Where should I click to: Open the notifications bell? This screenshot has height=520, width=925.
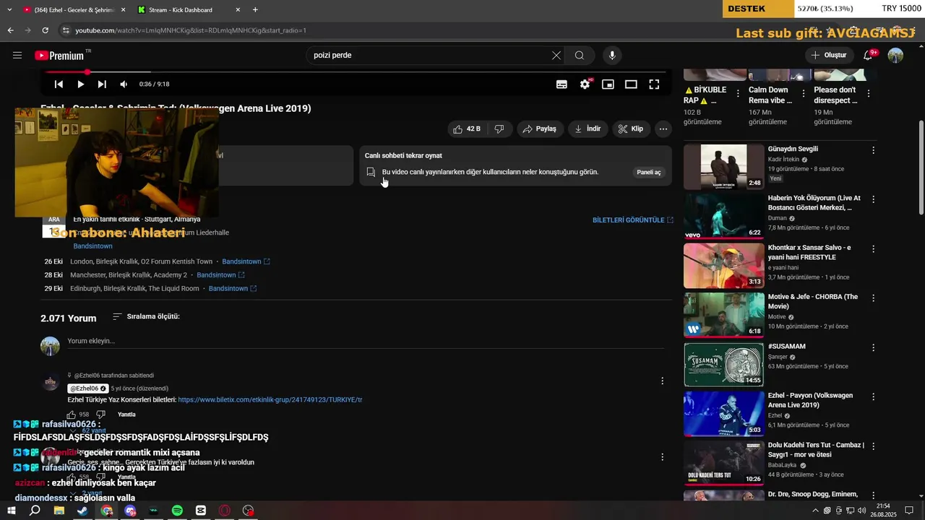tap(869, 55)
